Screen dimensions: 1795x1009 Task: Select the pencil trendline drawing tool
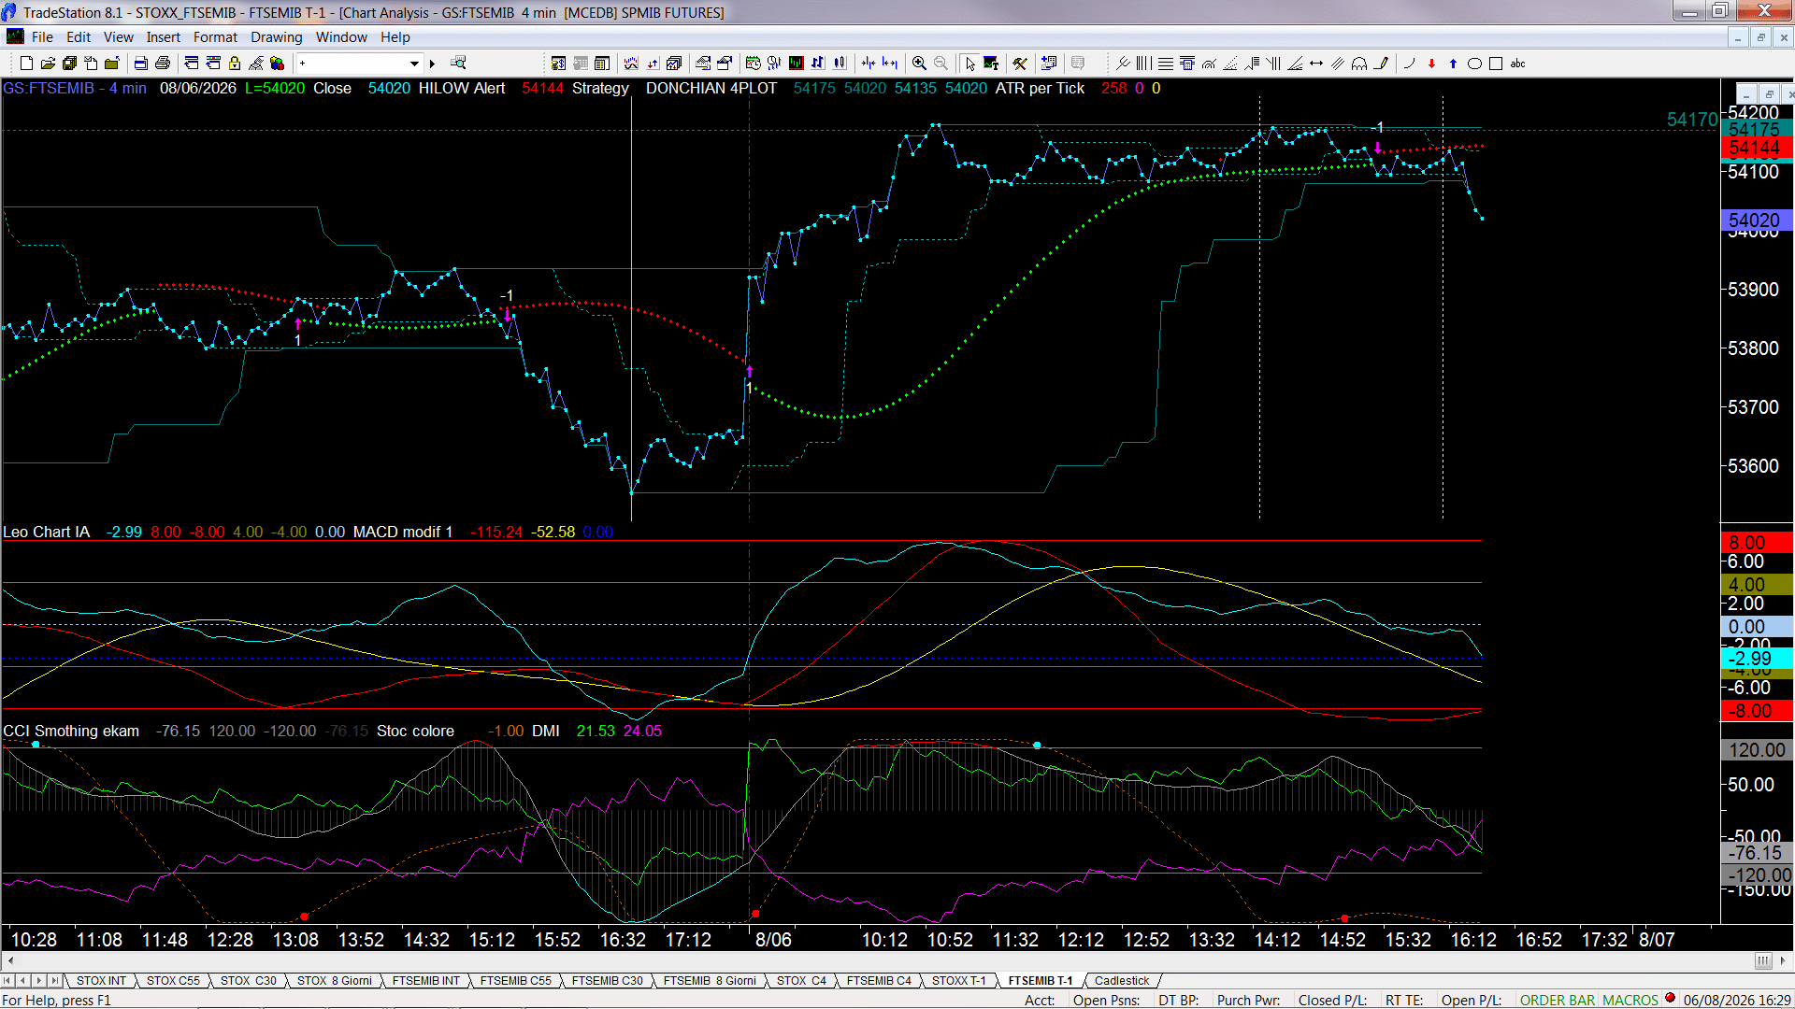1381,64
